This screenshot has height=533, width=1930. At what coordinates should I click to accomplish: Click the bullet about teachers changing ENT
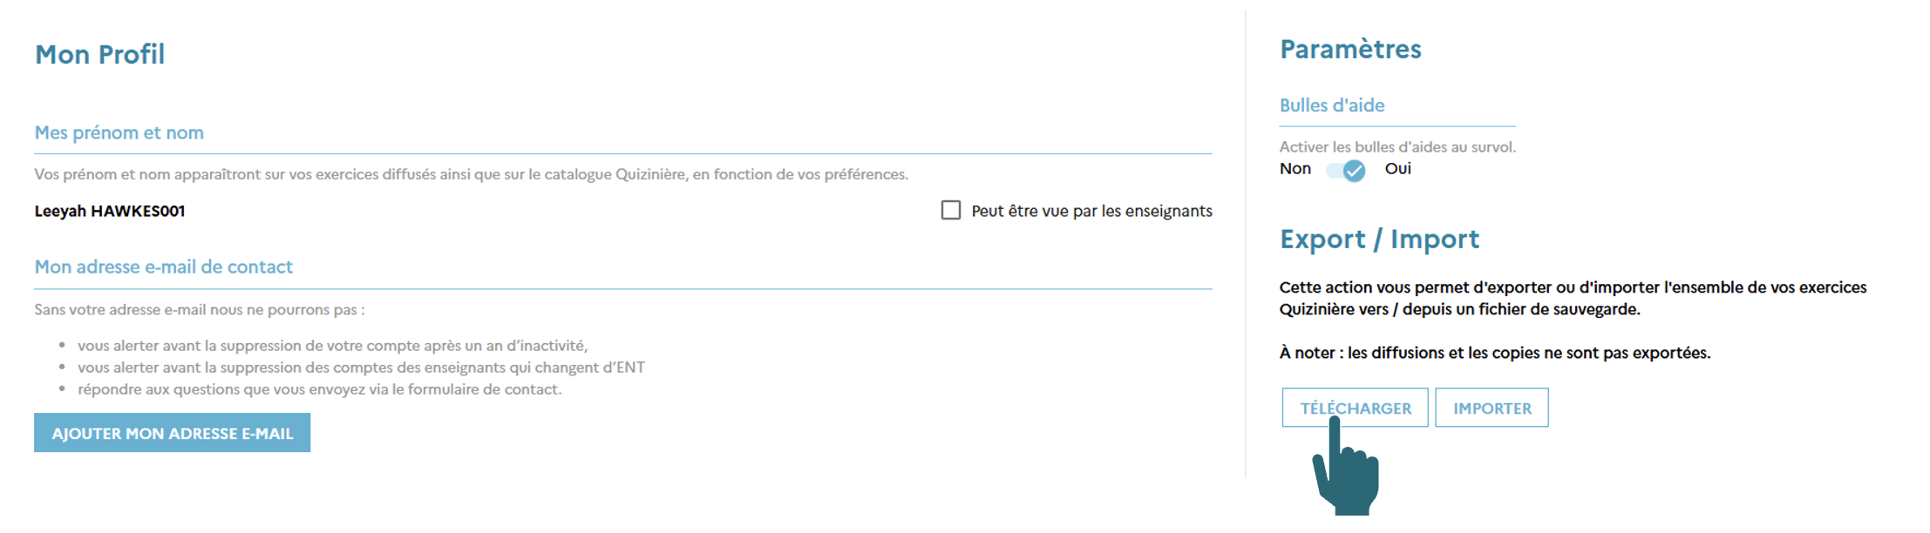[361, 368]
